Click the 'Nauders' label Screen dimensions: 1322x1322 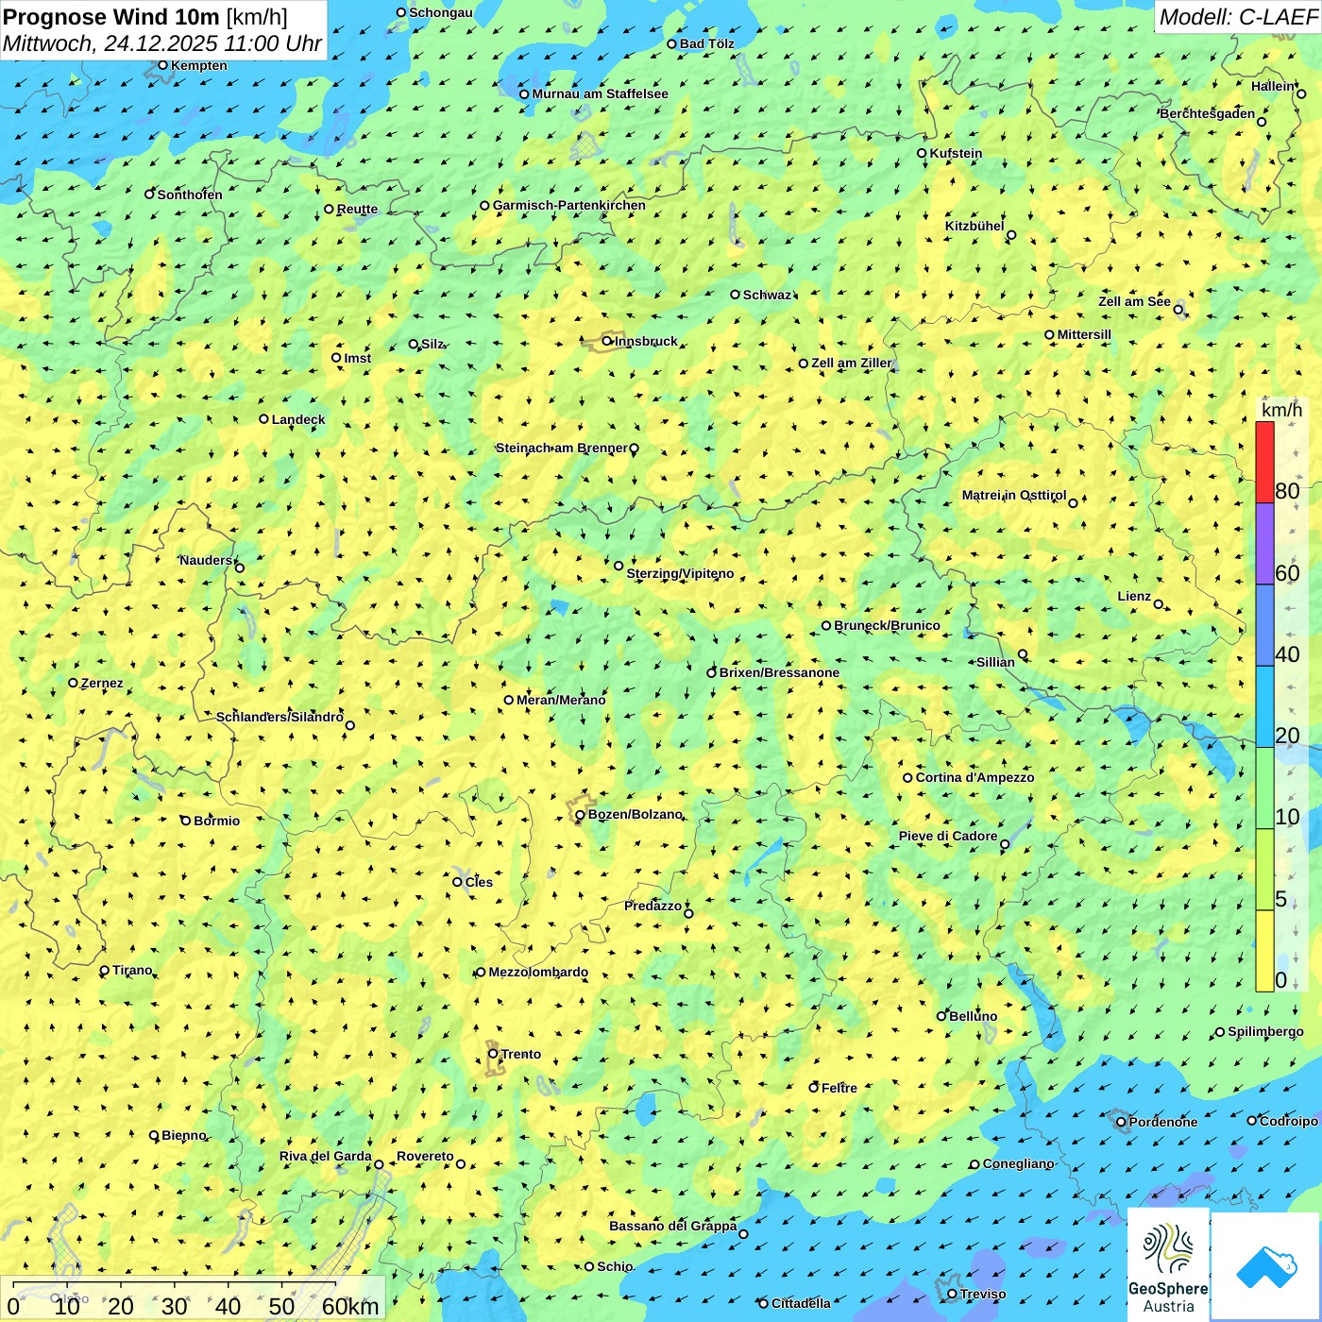click(206, 560)
